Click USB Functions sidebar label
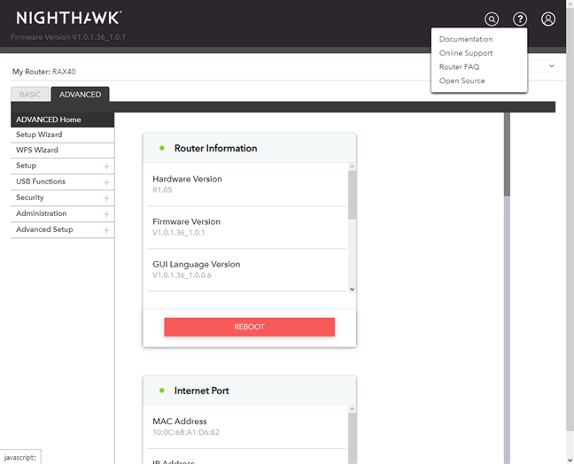The image size is (574, 464). (x=41, y=182)
